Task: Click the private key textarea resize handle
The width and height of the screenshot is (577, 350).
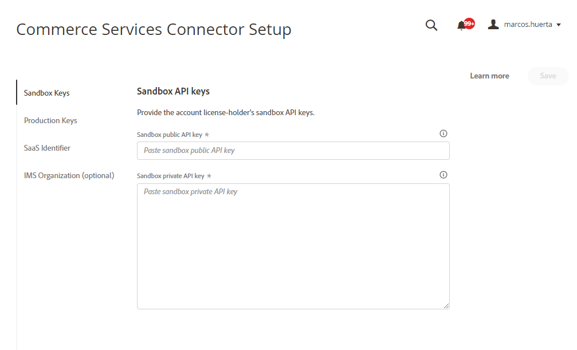Action: click(x=446, y=306)
